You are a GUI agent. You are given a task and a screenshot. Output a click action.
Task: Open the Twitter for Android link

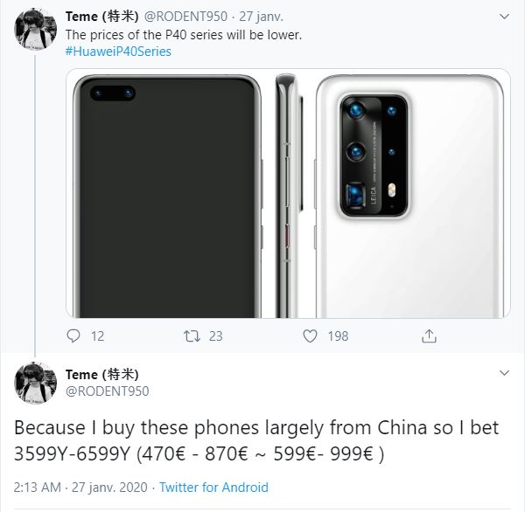(x=213, y=488)
